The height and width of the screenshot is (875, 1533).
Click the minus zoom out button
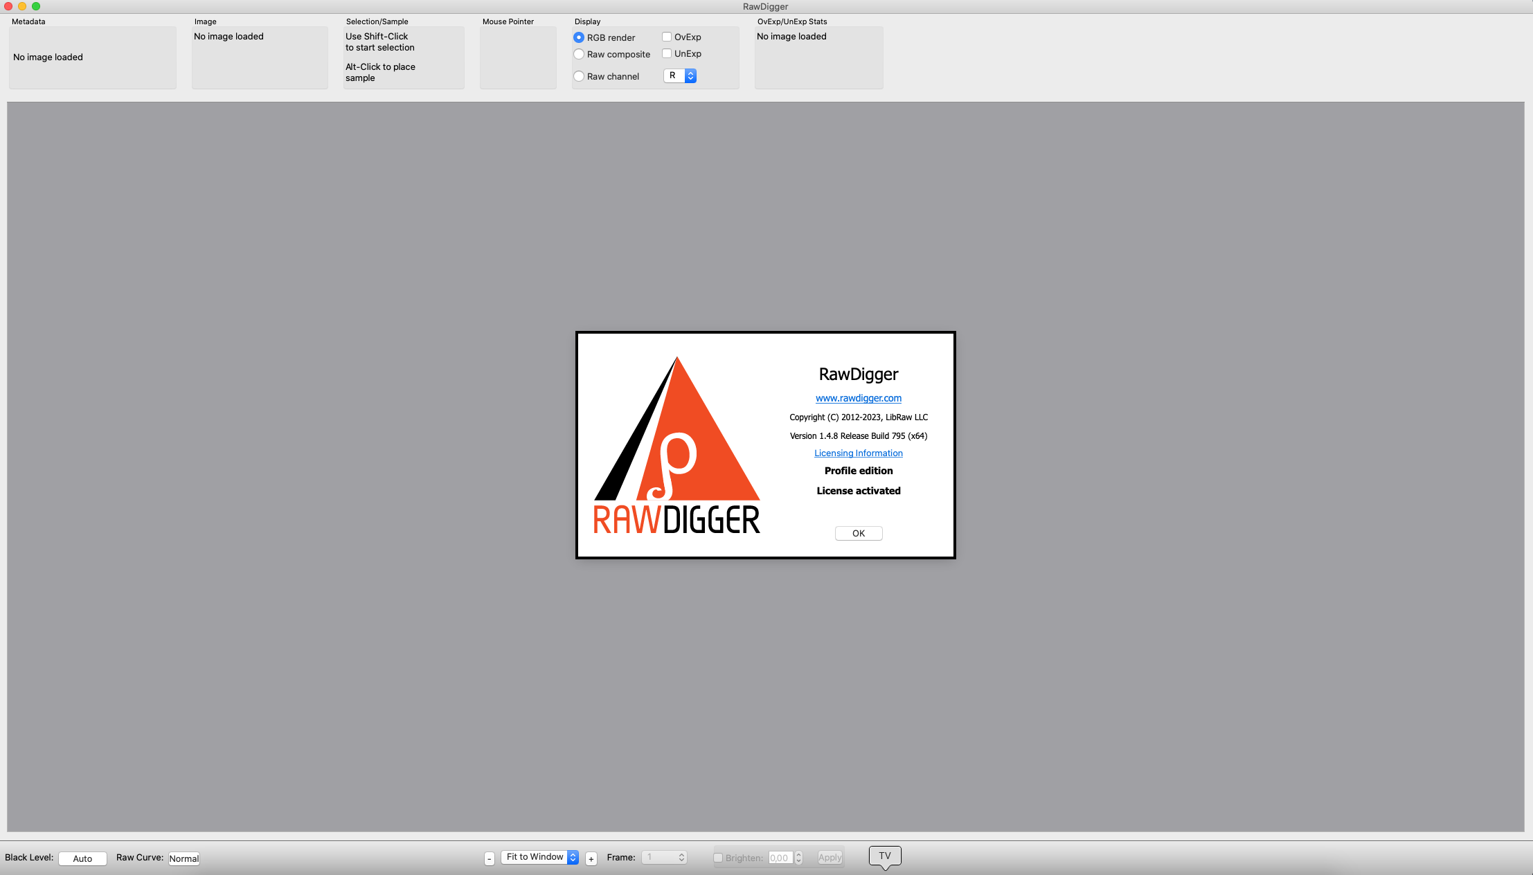490,859
